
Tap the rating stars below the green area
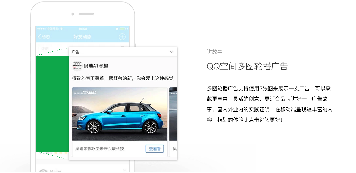pos(60,153)
